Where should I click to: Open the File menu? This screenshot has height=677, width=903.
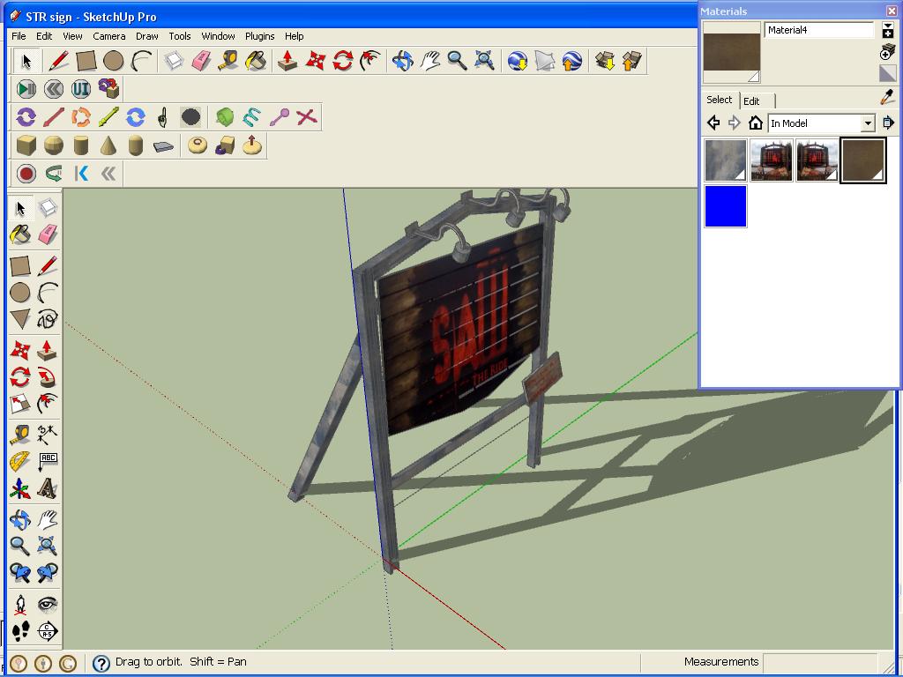tap(19, 35)
